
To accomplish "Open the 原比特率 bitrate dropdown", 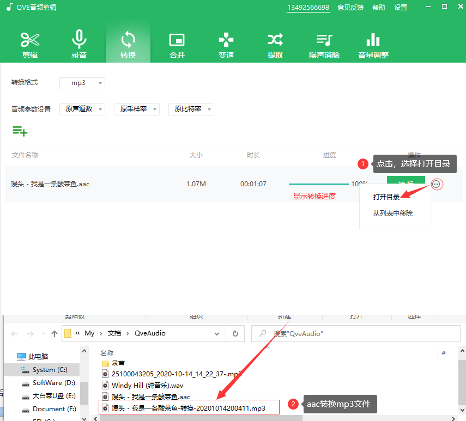I will [191, 109].
